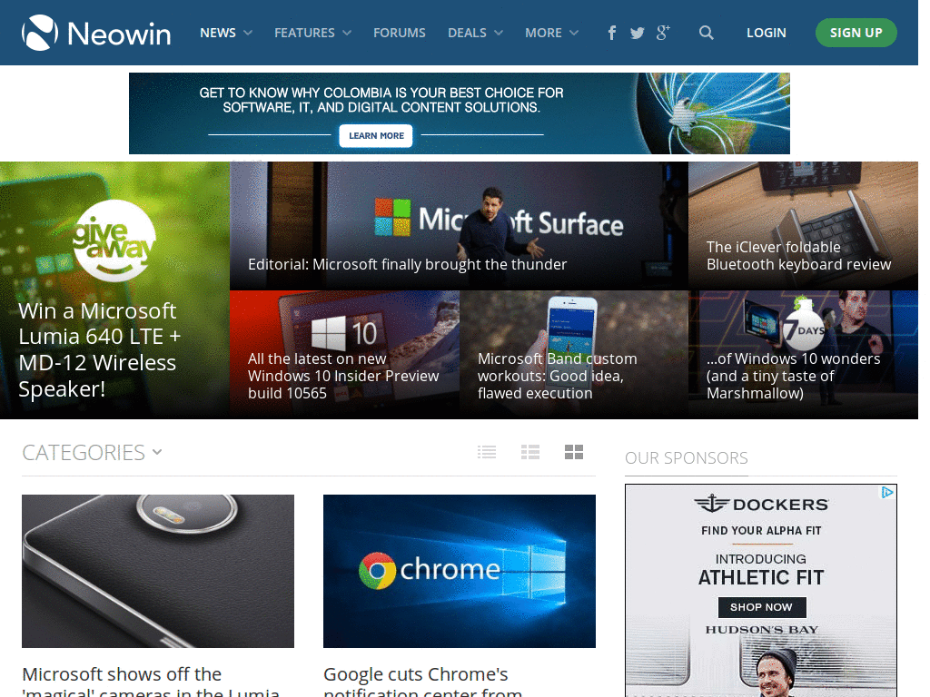The image size is (930, 697).
Task: Open the Chrome notification article thumbnail
Action: [459, 571]
